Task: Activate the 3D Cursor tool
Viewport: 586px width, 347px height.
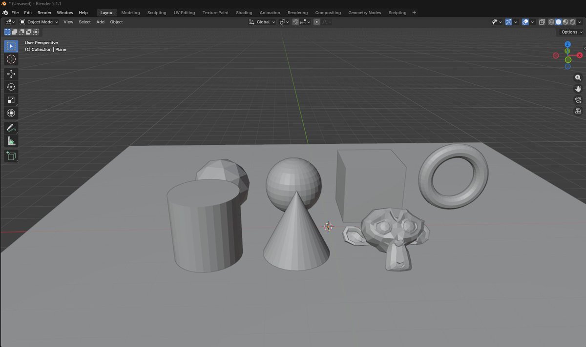Action: pos(11,59)
